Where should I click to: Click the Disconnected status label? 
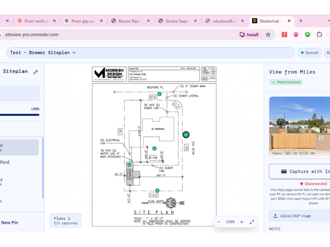coord(313,183)
